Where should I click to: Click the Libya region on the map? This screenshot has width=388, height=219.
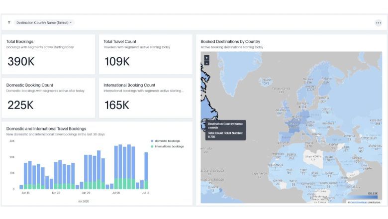pos(313,159)
